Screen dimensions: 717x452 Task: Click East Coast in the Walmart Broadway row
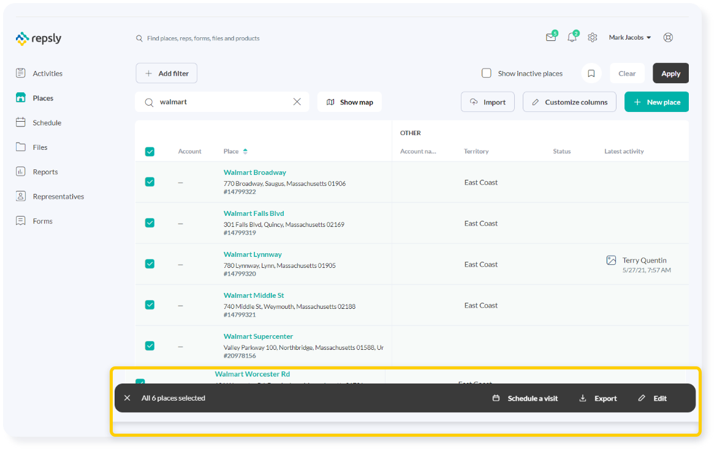coord(481,183)
